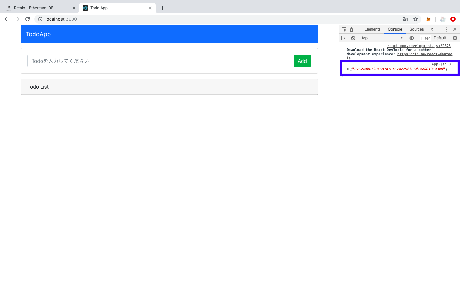The image size is (460, 287).
Task: Open the MetaMask extension
Action: [428, 19]
